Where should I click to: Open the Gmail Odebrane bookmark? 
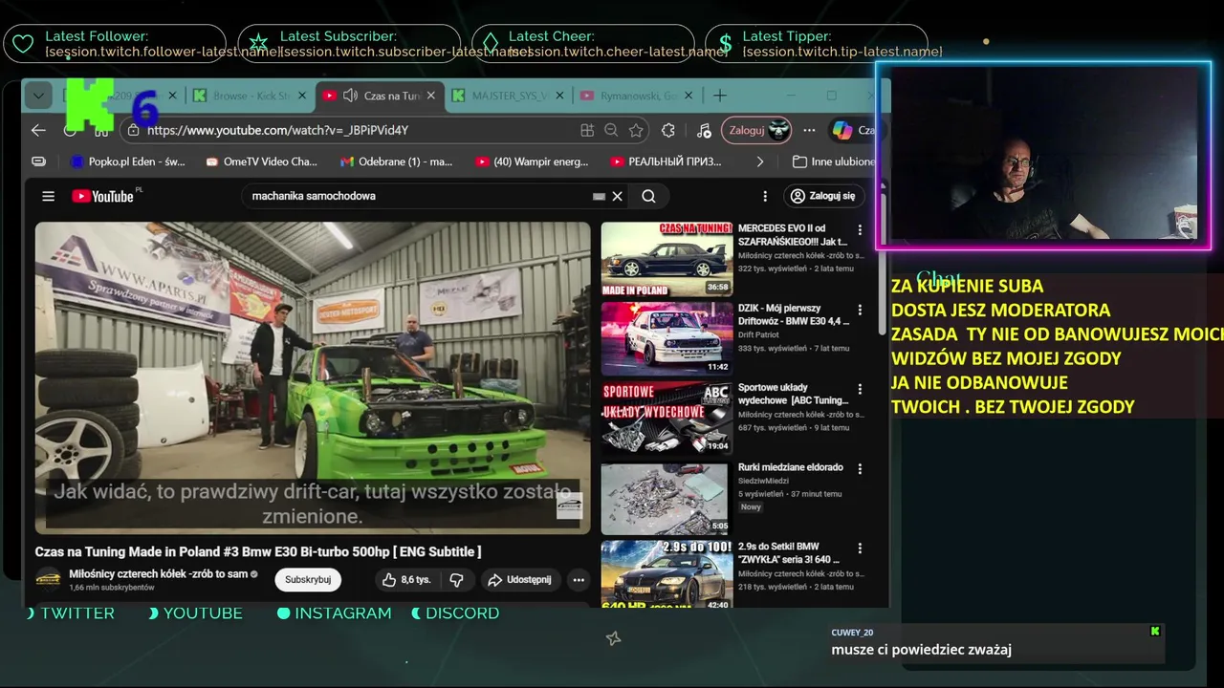pos(396,161)
